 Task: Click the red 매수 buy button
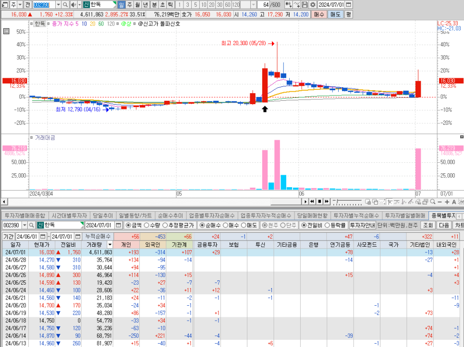pyautogui.click(x=319, y=14)
